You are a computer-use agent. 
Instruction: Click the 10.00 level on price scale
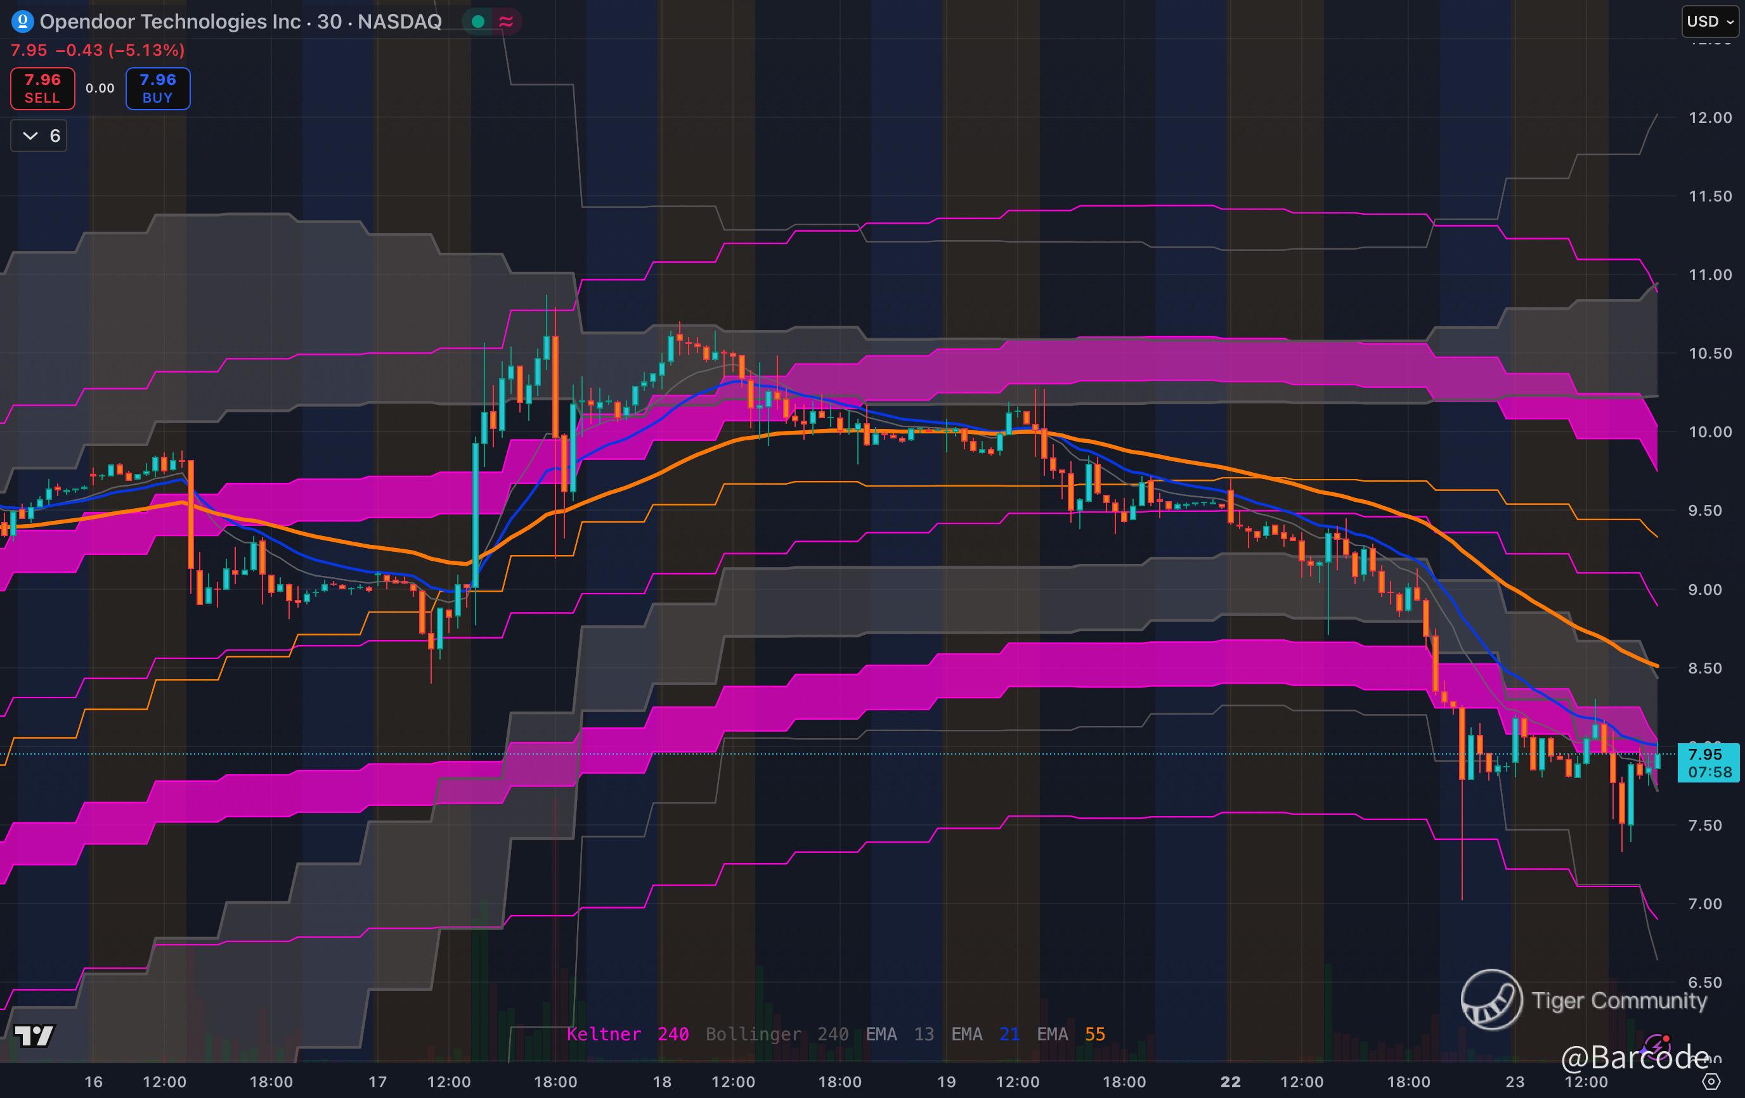1709,432
